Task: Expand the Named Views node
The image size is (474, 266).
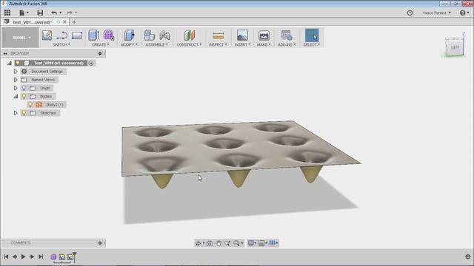Action: (16, 80)
